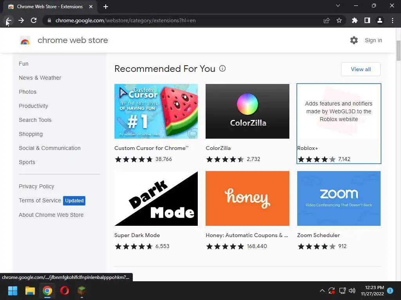Share this page via the share icon

click(327, 20)
